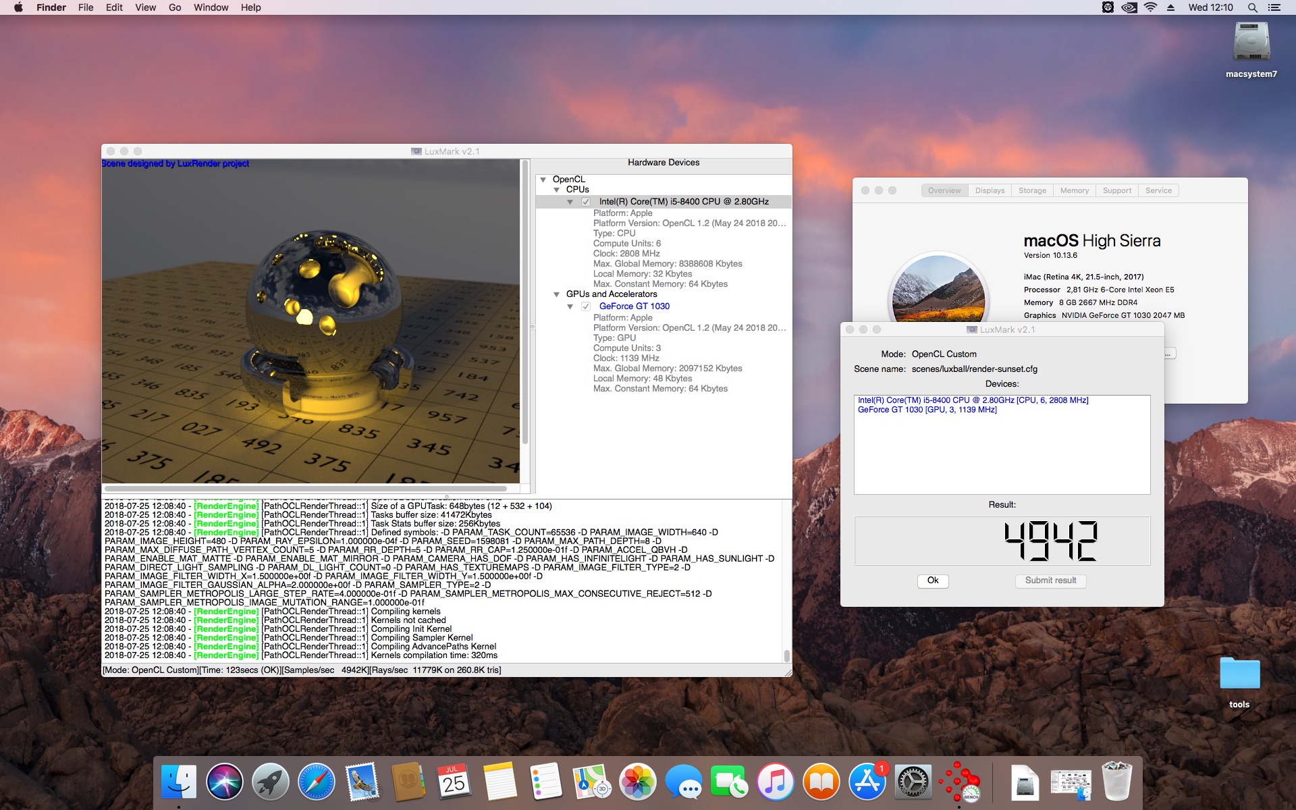Collapse the OpenCL tree node
Image resolution: width=1296 pixels, height=810 pixels.
pos(543,180)
